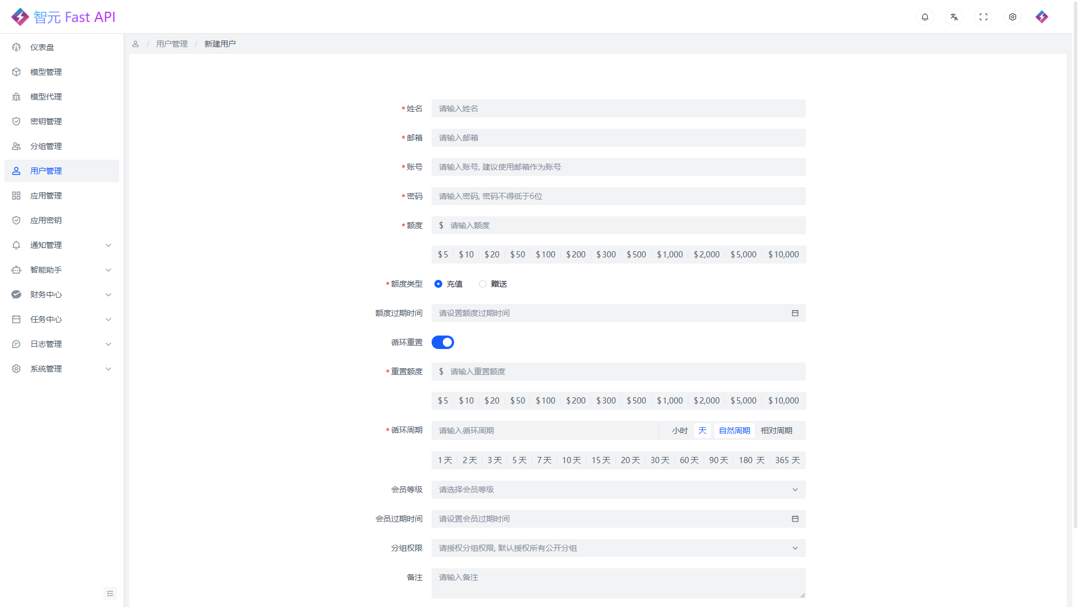The height and width of the screenshot is (607, 1079).
Task: Collapse sidebar using the bottom menu icon
Action: tap(110, 594)
